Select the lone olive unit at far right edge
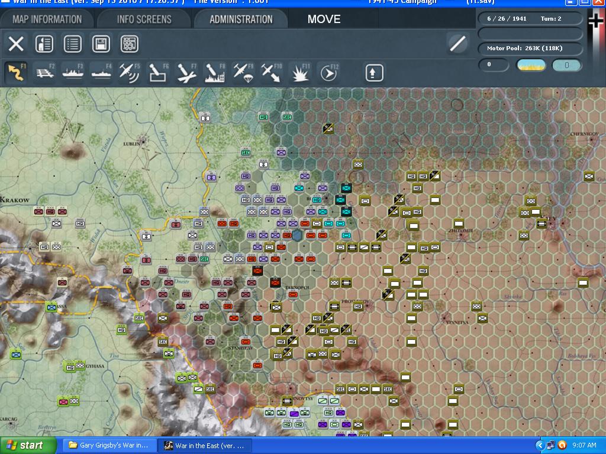 coord(589,176)
